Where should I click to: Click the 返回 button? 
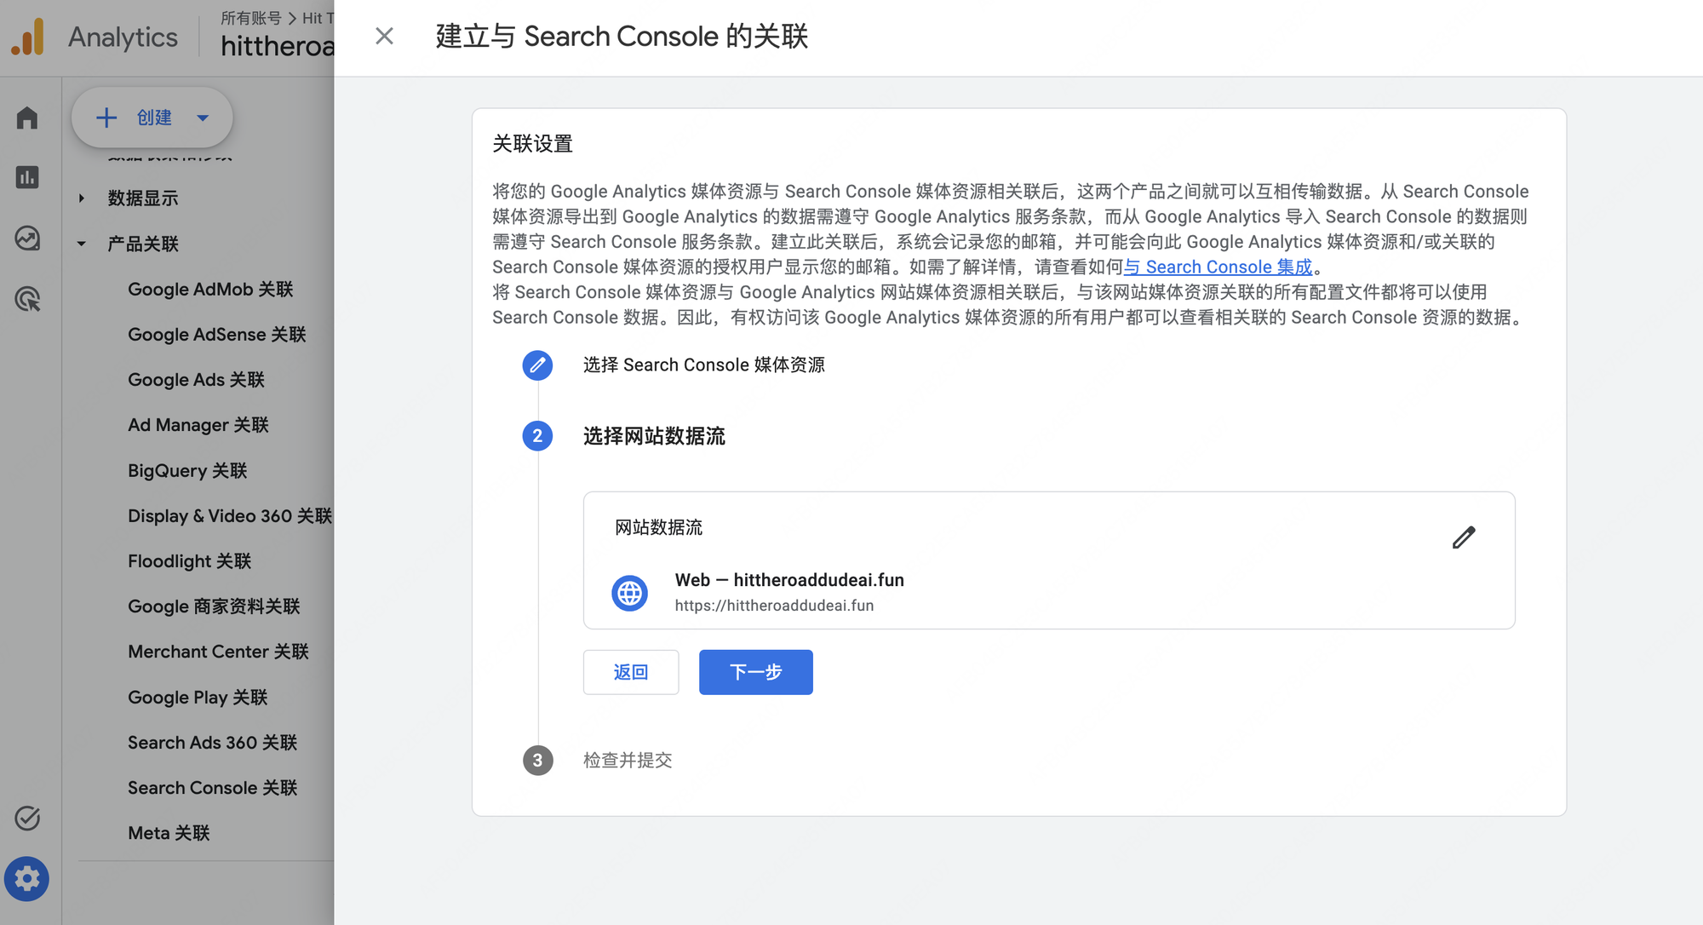(631, 672)
